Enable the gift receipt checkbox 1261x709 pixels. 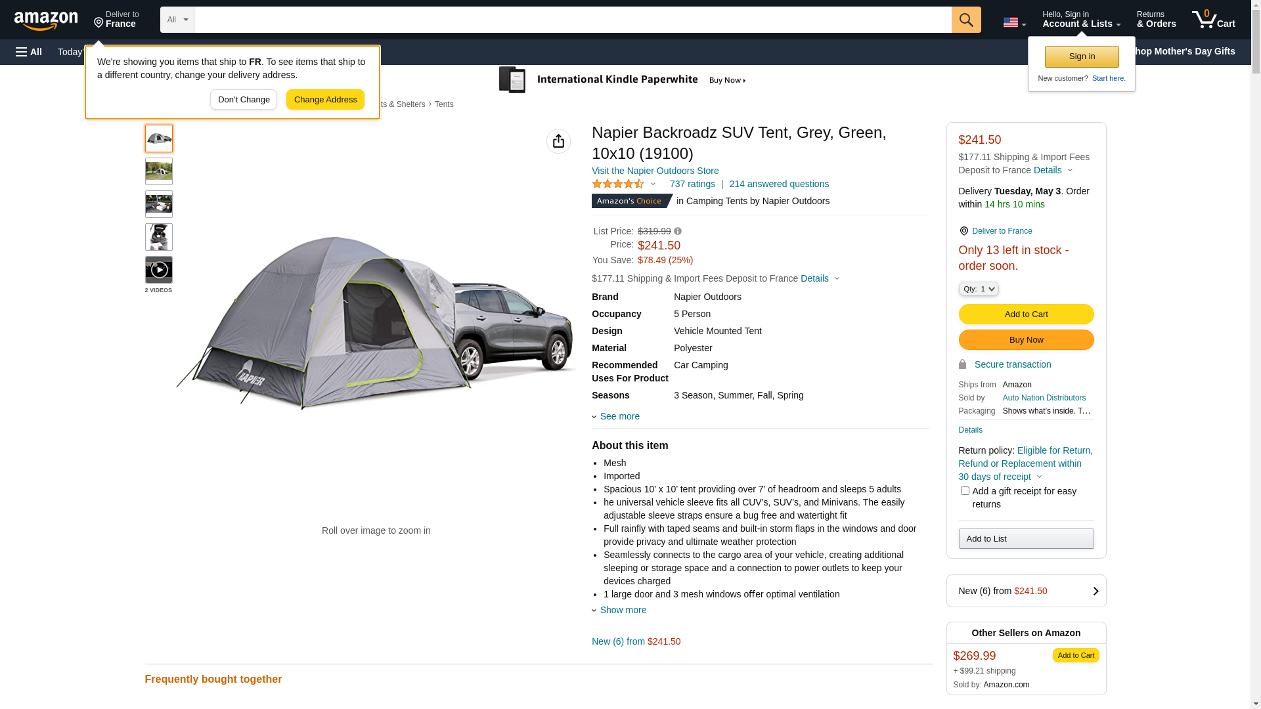click(965, 491)
